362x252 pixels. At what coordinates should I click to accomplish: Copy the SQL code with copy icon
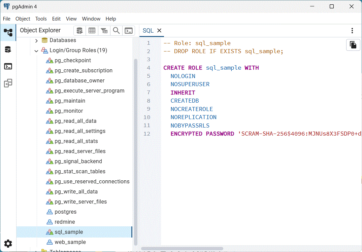(353, 45)
